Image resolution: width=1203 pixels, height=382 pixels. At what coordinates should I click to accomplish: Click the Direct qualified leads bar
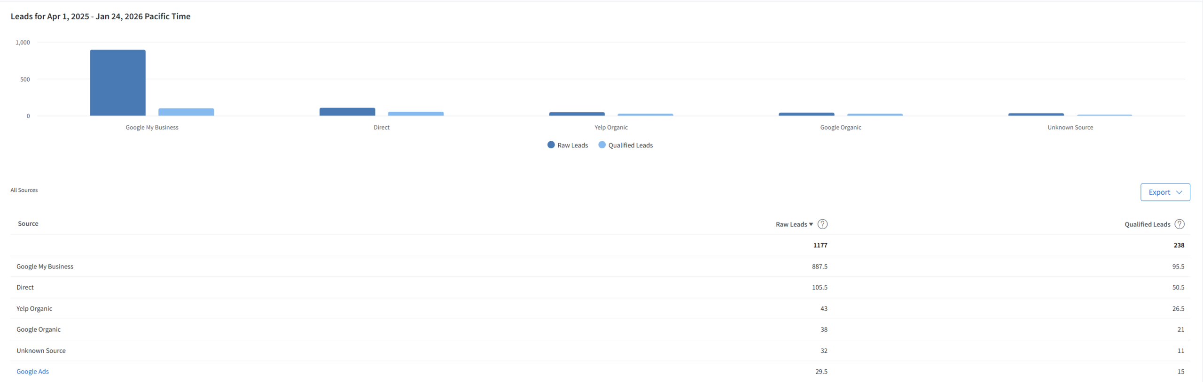(x=415, y=114)
